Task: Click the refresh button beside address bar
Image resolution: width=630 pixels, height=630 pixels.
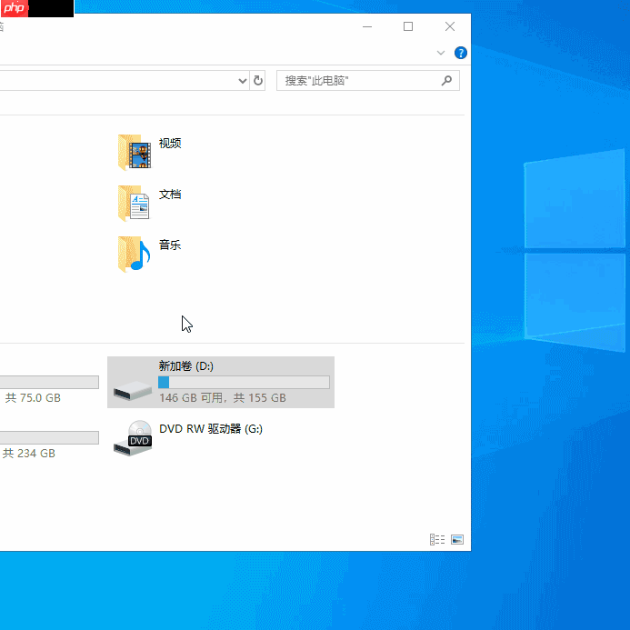Action: click(x=258, y=81)
